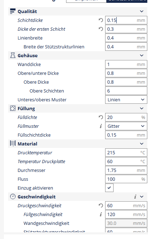Click the Füllung category icon
The height and width of the screenshot is (239, 148).
pyautogui.click(x=13, y=108)
